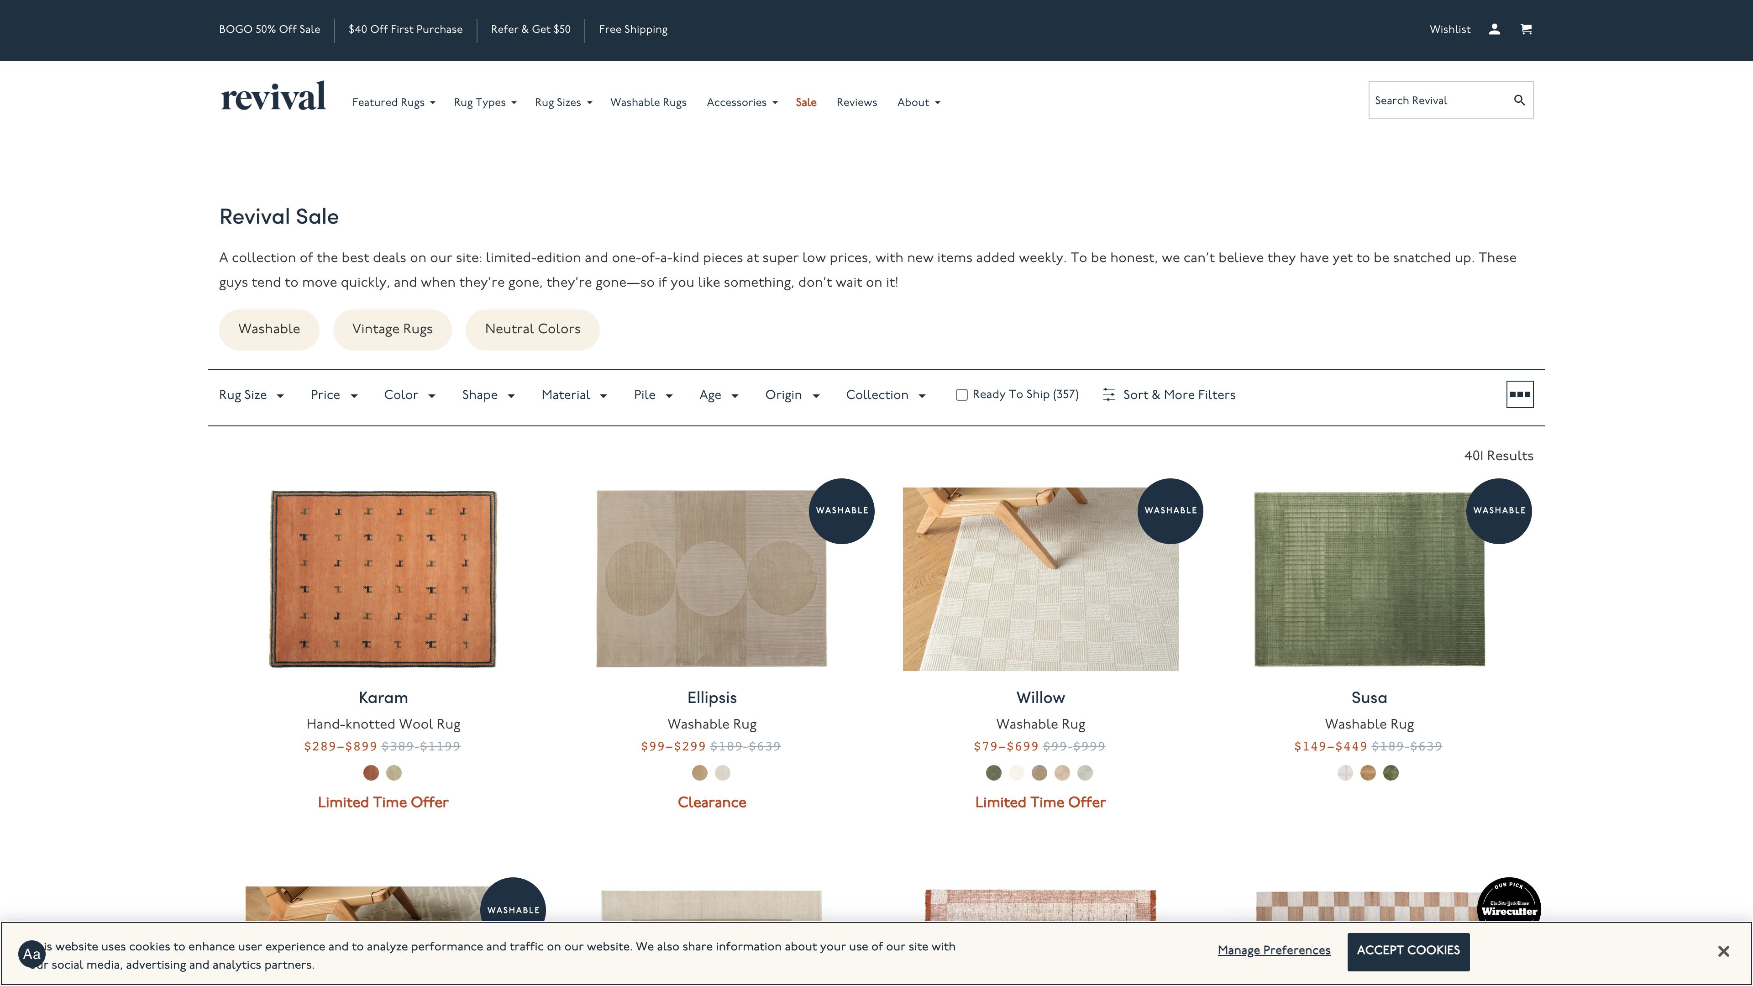Expand the Color filter dropdown
The width and height of the screenshot is (1753, 986).
tap(409, 395)
